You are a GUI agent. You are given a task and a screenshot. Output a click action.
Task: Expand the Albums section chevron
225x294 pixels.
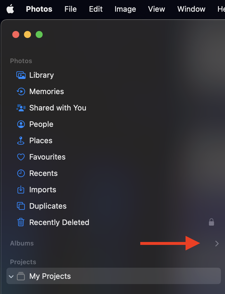(217, 243)
